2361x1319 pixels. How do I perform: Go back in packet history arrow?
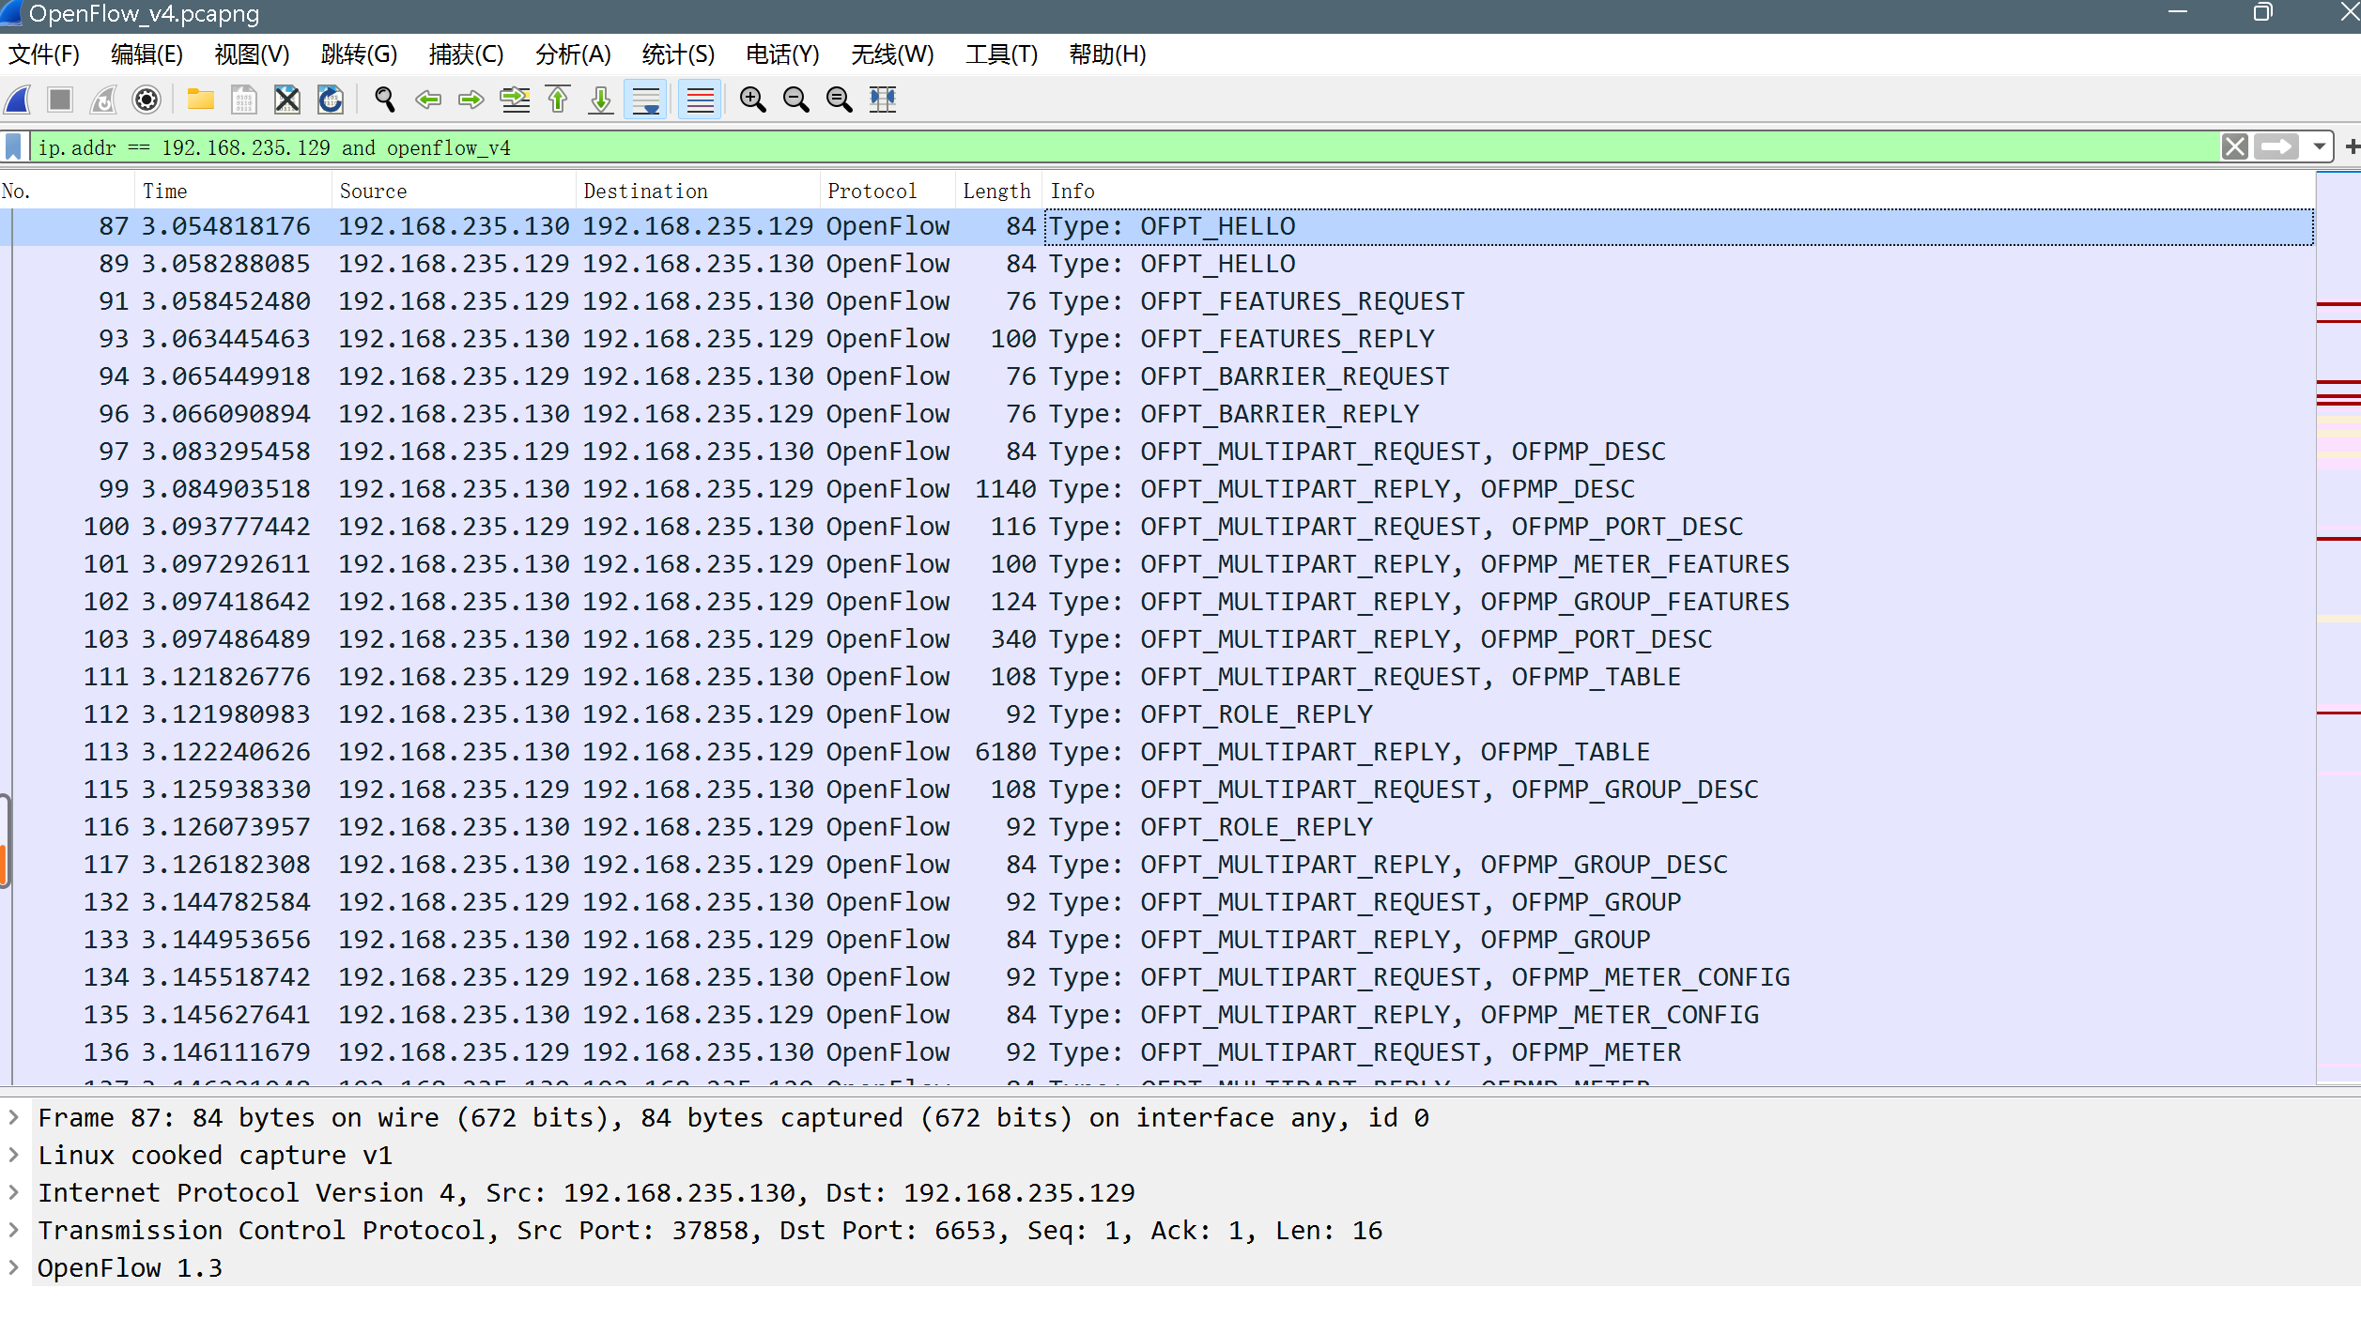[x=427, y=100]
